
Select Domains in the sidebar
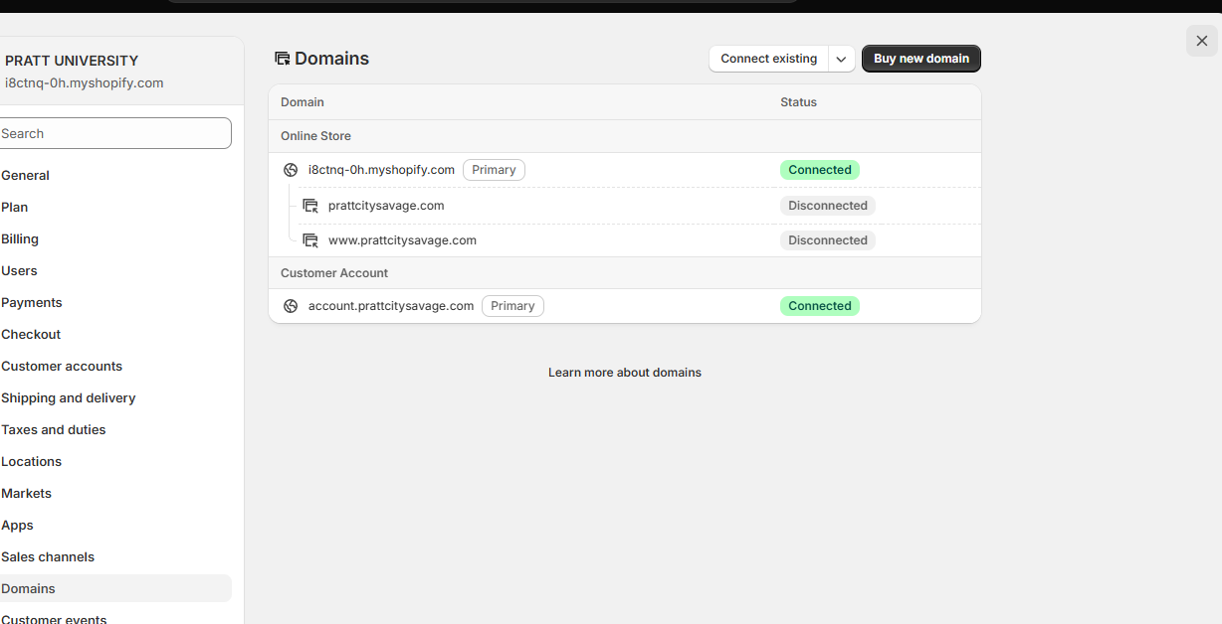pyautogui.click(x=115, y=588)
